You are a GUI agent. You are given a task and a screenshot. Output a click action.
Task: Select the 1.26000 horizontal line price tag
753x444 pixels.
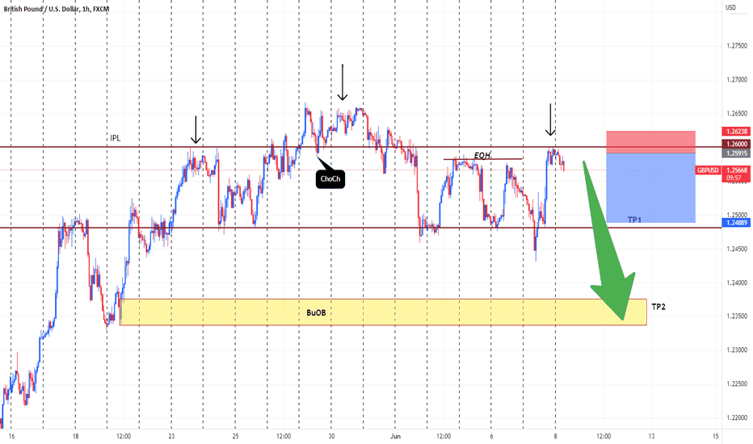tap(736, 144)
